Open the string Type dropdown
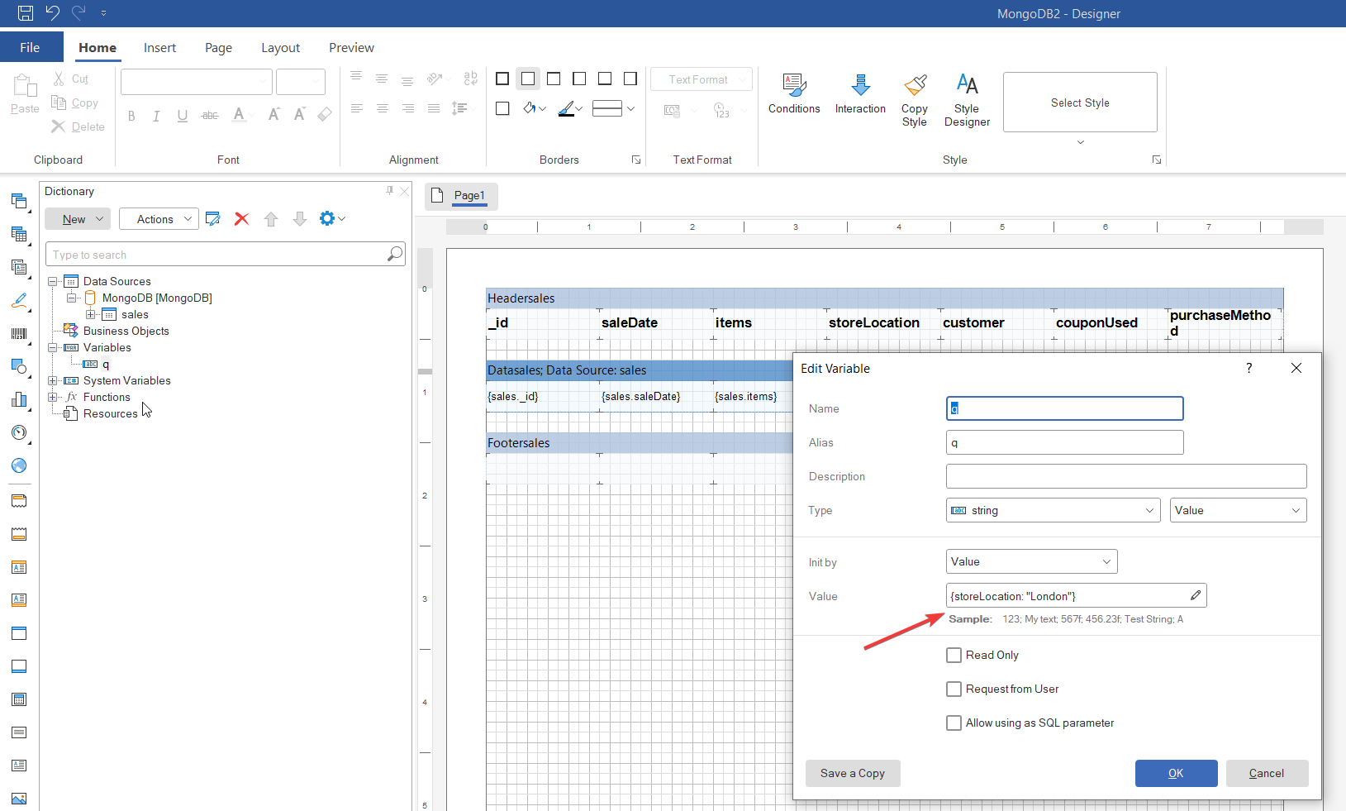Screen dimensions: 1346x811 1053,510
